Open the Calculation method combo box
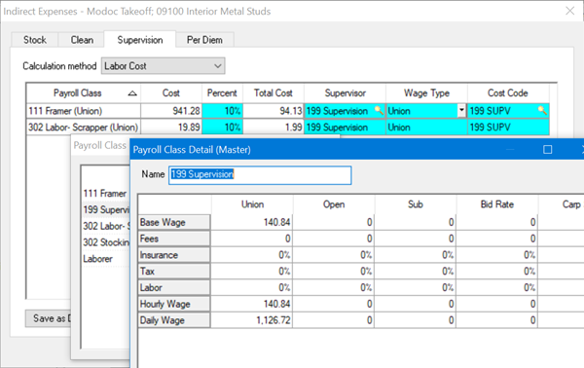The image size is (584, 368). click(x=164, y=66)
